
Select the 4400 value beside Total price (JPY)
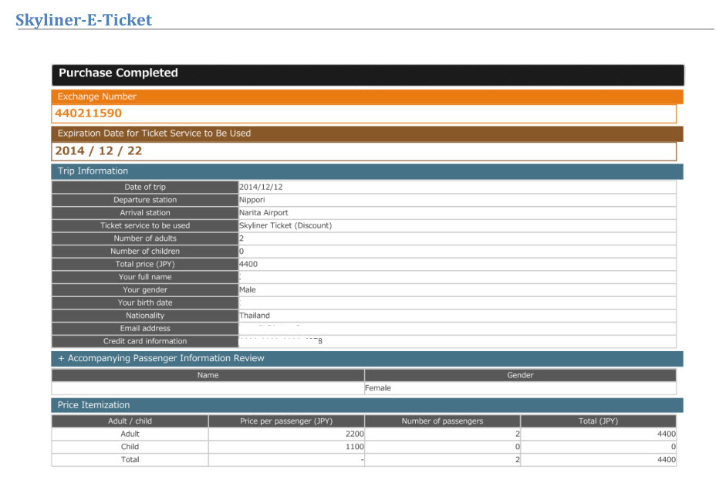click(x=248, y=264)
